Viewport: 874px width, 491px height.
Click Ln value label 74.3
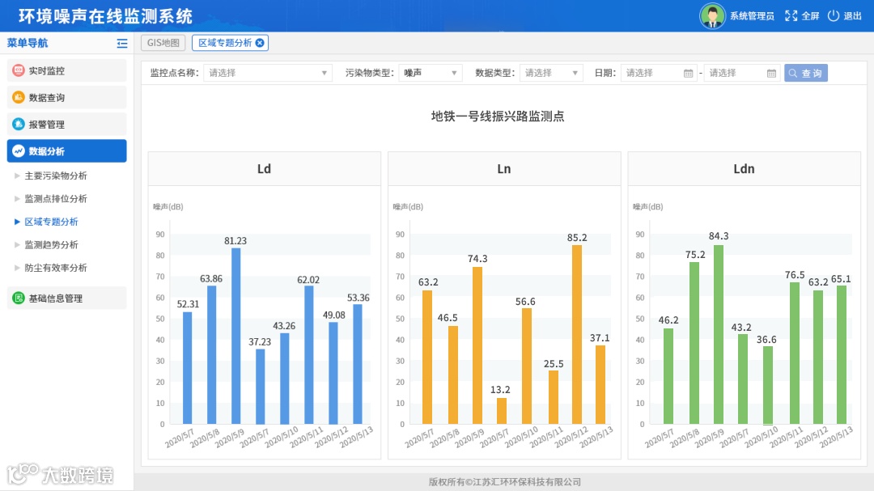tap(477, 259)
